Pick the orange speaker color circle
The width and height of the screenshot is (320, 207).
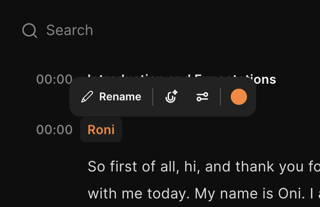pyautogui.click(x=239, y=97)
